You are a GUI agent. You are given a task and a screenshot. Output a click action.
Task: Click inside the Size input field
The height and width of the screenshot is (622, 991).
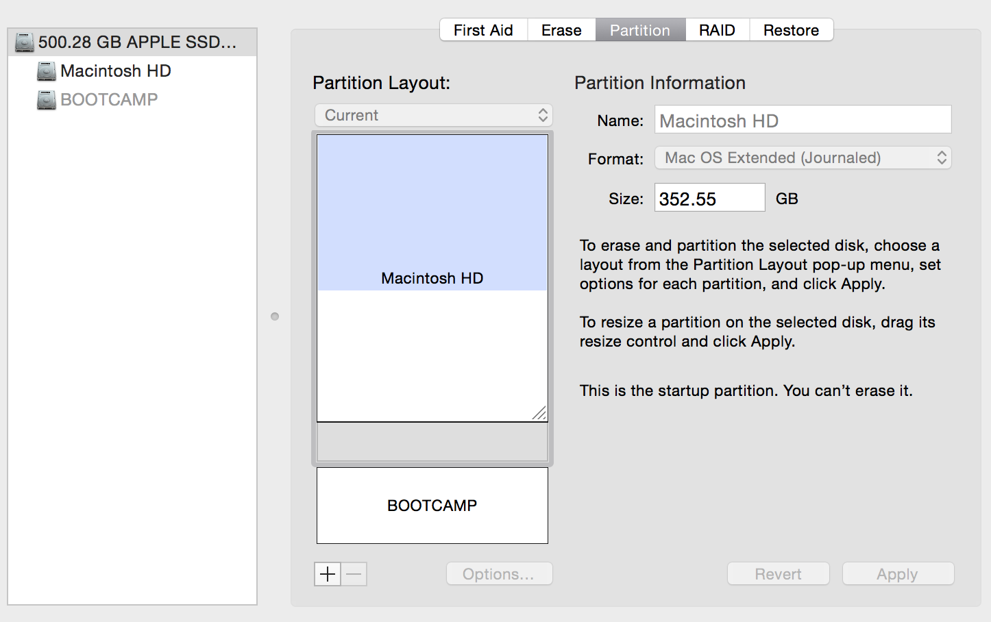(x=709, y=198)
